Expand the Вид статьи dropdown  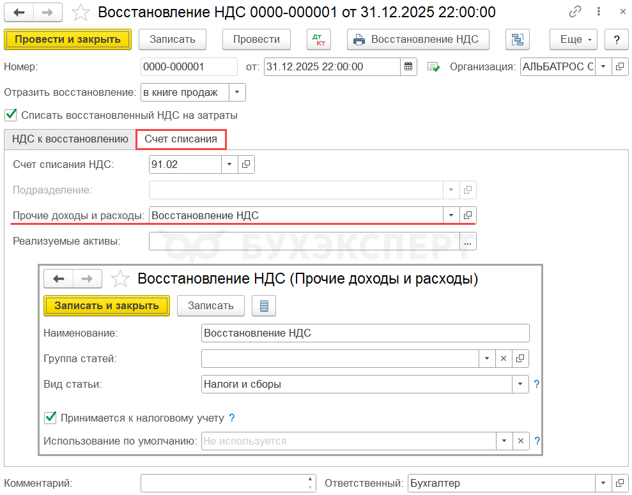(521, 385)
